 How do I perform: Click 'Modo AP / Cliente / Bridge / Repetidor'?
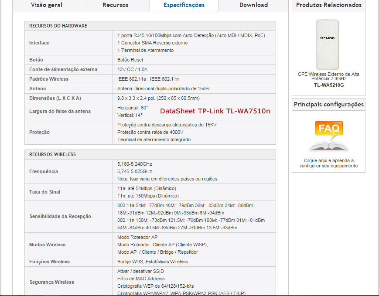[x=157, y=252]
